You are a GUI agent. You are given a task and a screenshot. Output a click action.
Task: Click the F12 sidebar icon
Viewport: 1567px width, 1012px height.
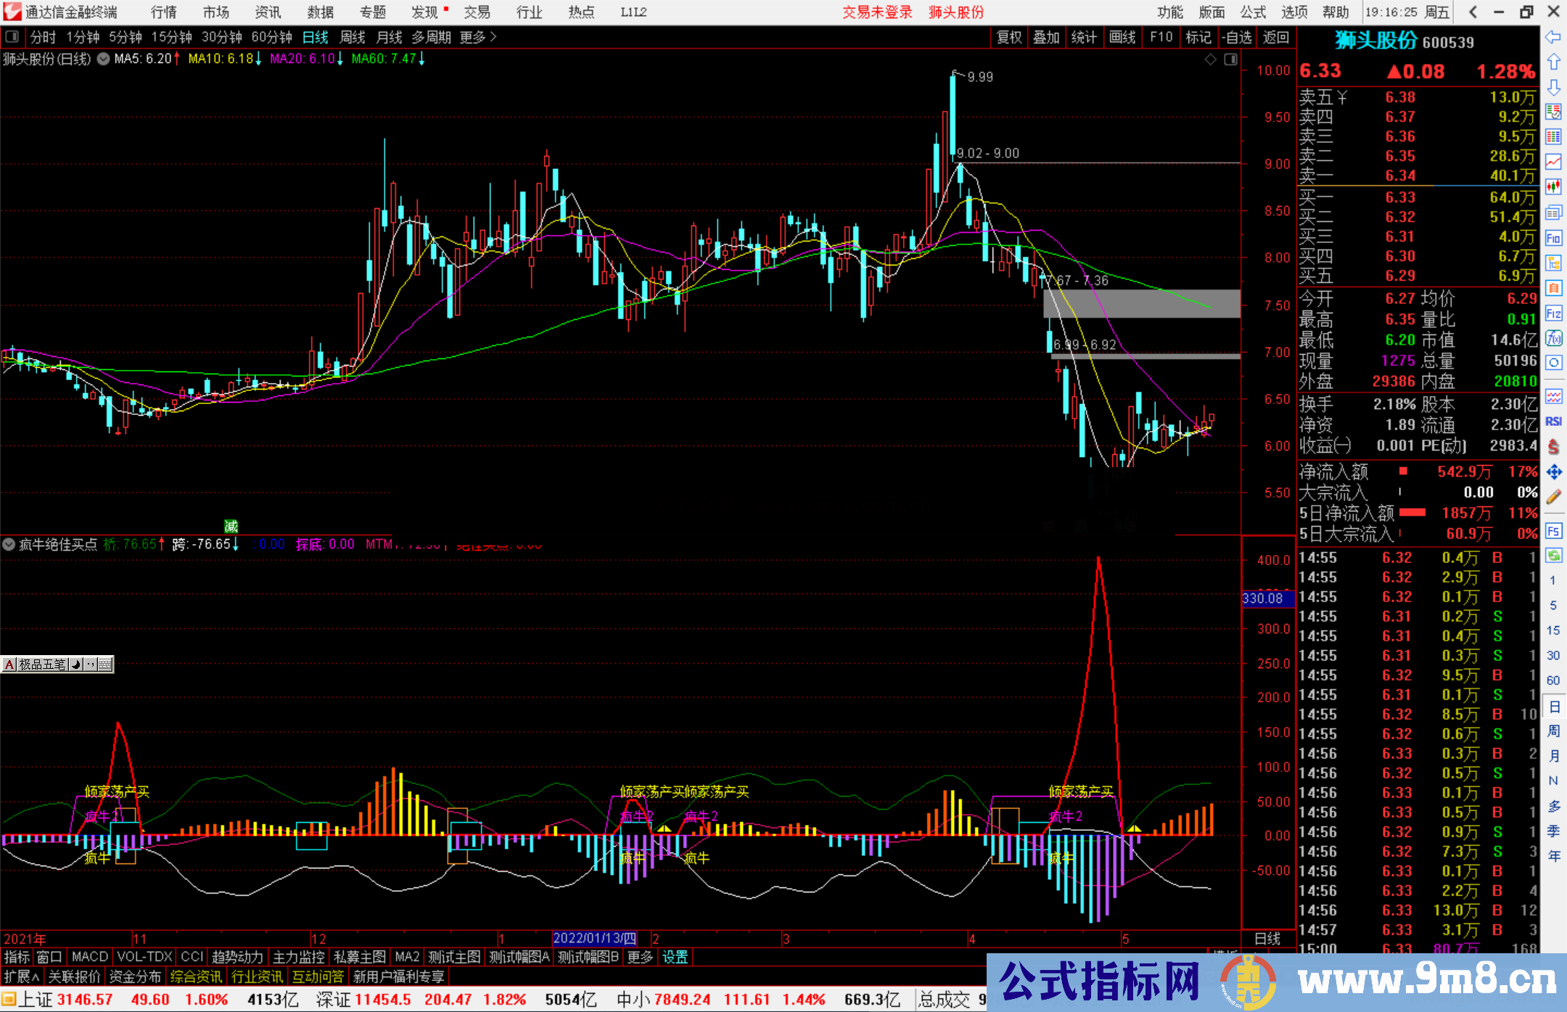1553,313
